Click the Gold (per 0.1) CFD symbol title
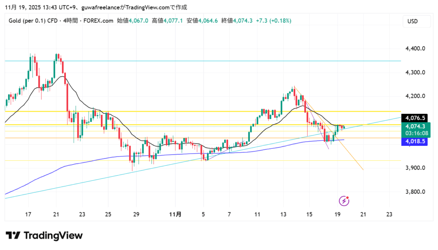 [35, 20]
